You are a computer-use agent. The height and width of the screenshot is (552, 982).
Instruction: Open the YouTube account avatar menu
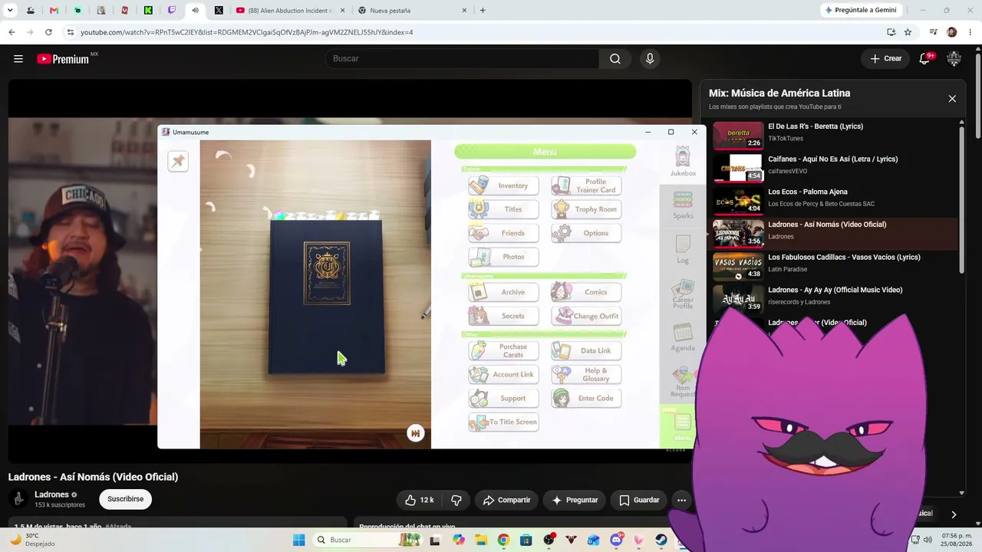pos(954,58)
